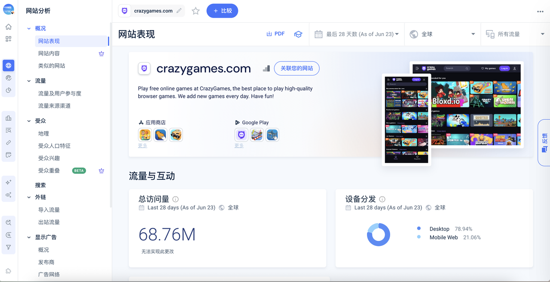Open the globe website analysis icon

pyautogui.click(x=9, y=66)
